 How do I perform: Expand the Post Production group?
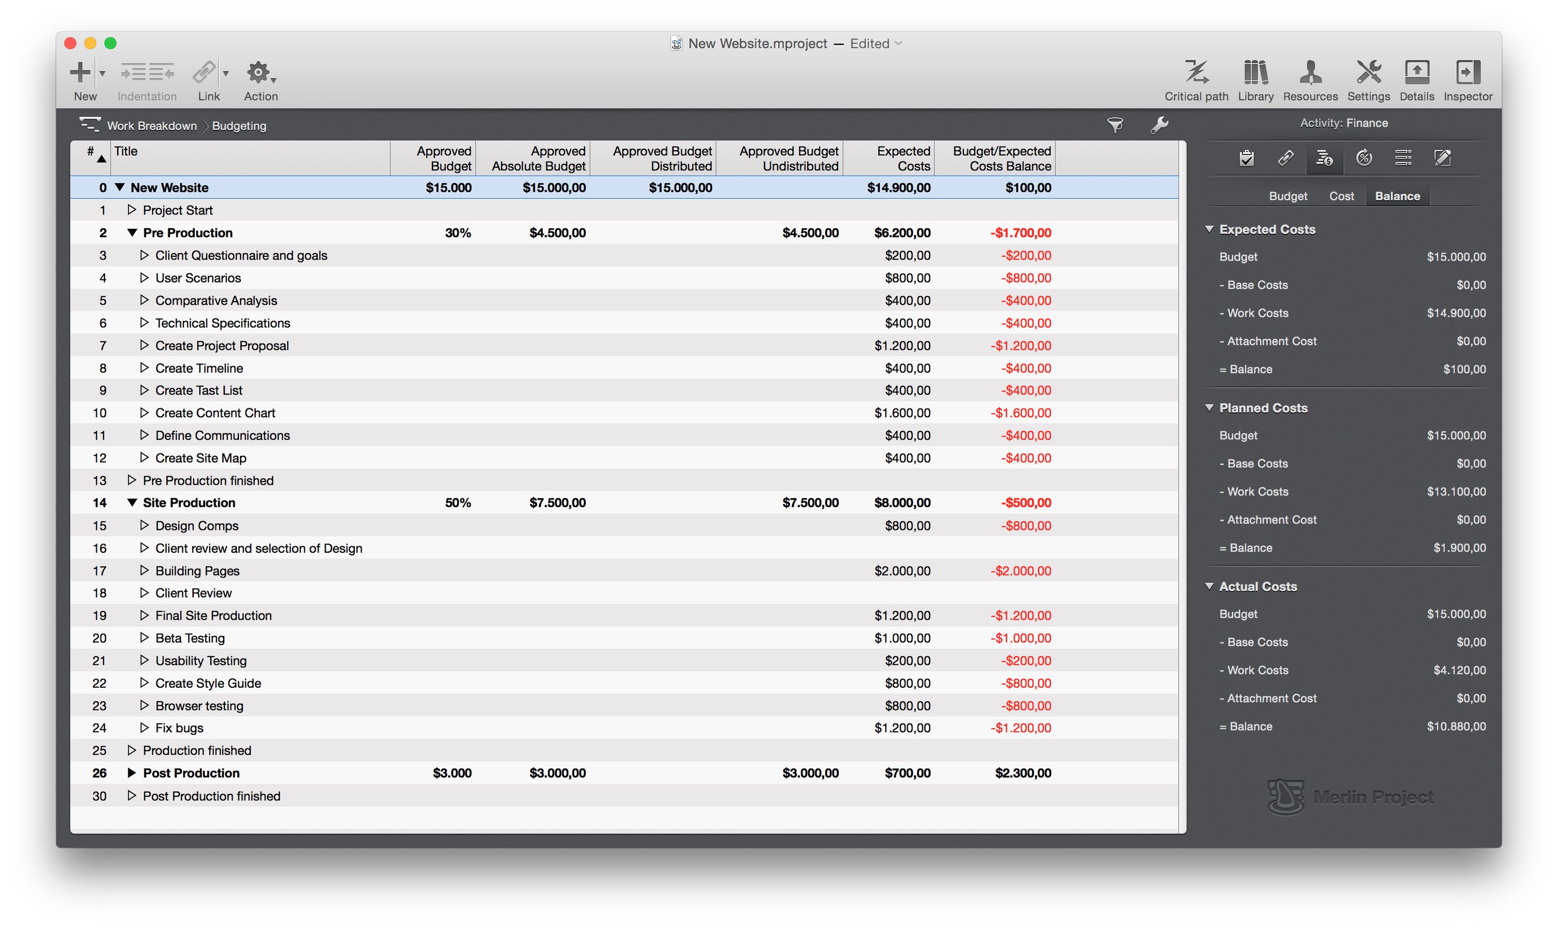[132, 773]
